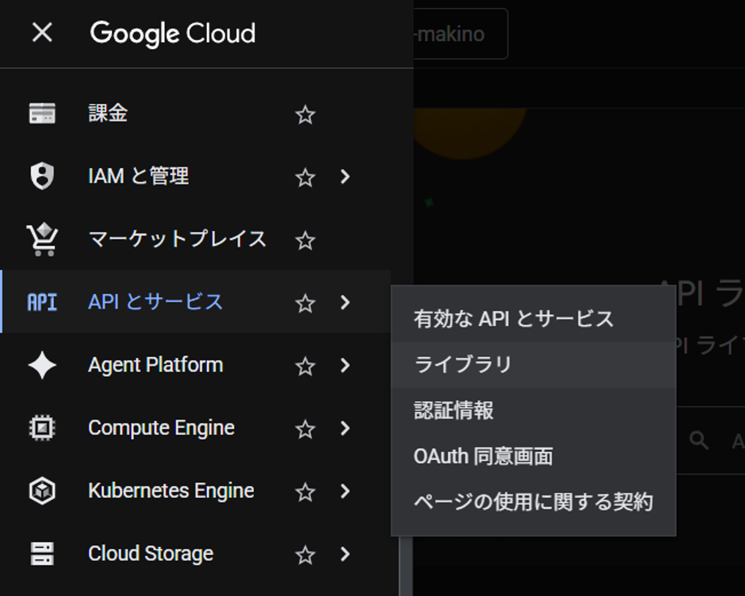Select the API とサービス menu entry
745x596 pixels.
(x=195, y=301)
